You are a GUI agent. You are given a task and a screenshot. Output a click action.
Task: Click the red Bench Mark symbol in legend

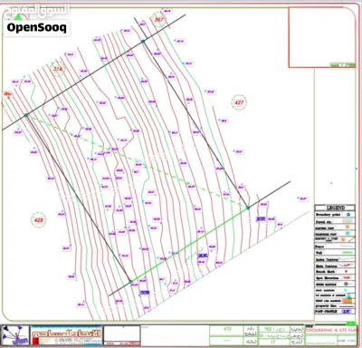pos(346,271)
